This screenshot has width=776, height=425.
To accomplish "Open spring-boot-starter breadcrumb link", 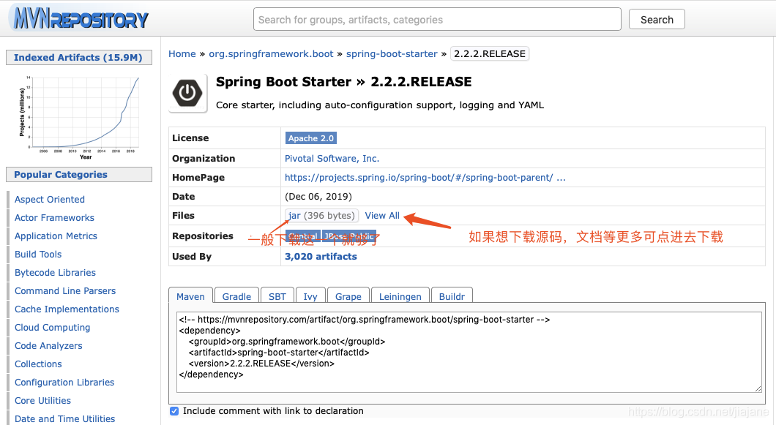I will pos(392,53).
